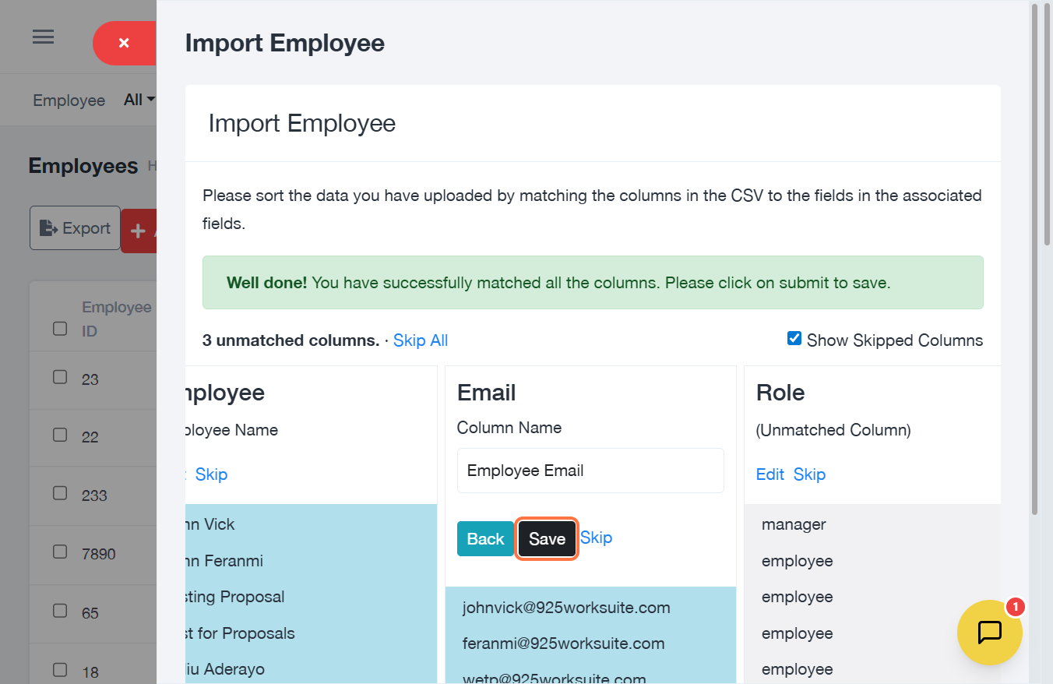Viewport: 1053px width, 684px height.
Task: Skip the Role column
Action: [809, 474]
